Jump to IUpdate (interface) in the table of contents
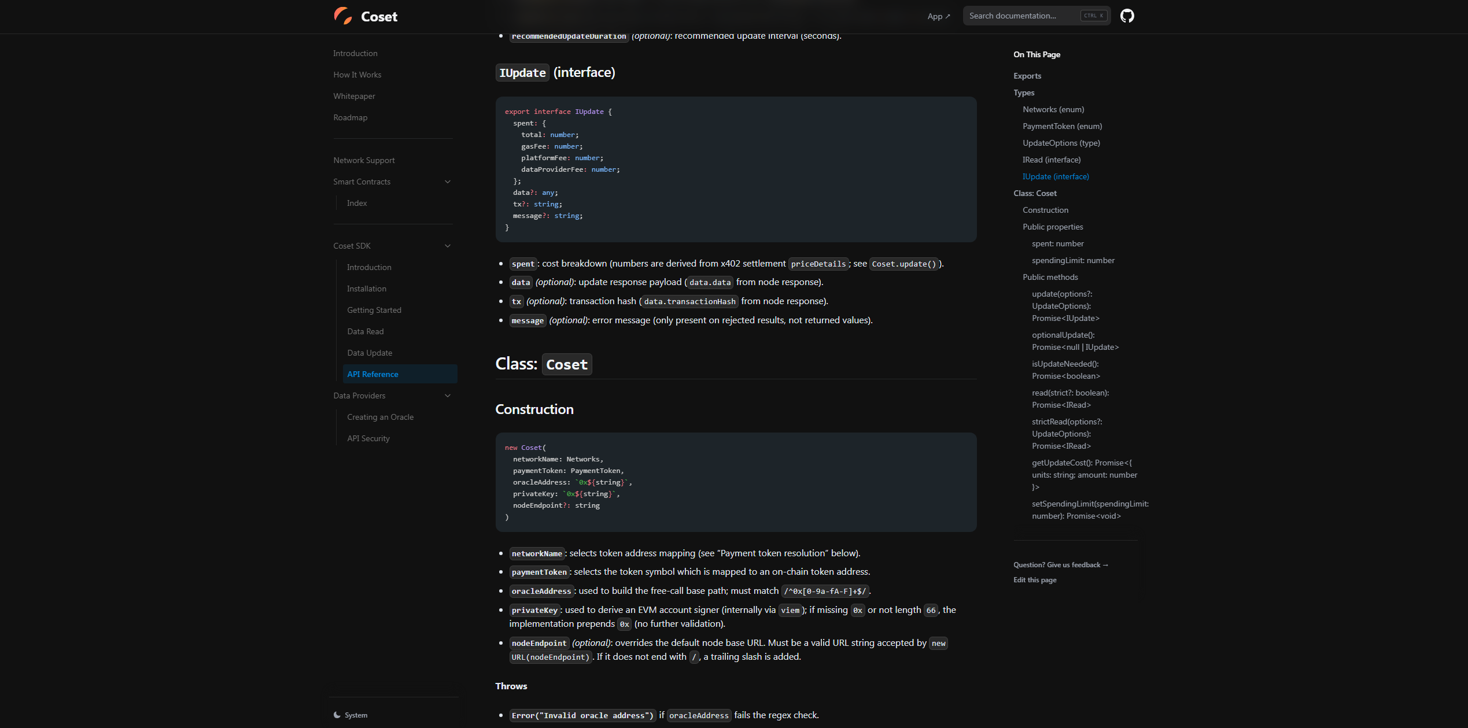This screenshot has height=728, width=1468. [1055, 176]
